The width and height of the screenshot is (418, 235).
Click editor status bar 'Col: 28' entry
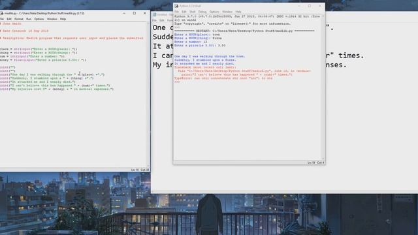145,170
